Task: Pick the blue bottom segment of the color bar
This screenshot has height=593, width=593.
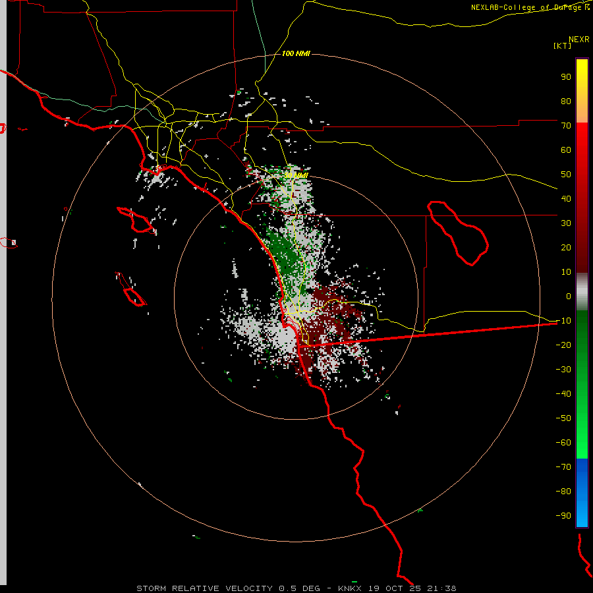Action: coord(582,493)
